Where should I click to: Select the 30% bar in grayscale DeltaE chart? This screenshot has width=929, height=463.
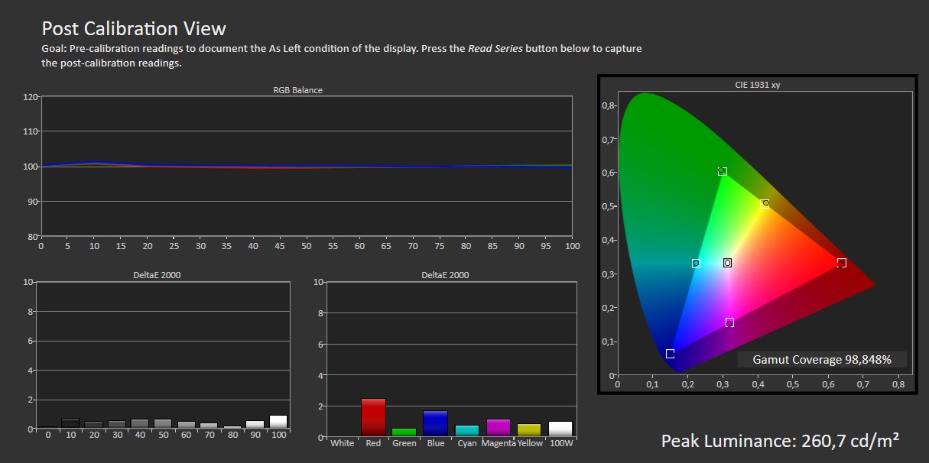pyautogui.click(x=117, y=424)
